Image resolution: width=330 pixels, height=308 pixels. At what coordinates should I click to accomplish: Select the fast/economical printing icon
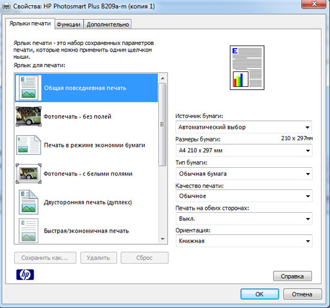coord(28,231)
